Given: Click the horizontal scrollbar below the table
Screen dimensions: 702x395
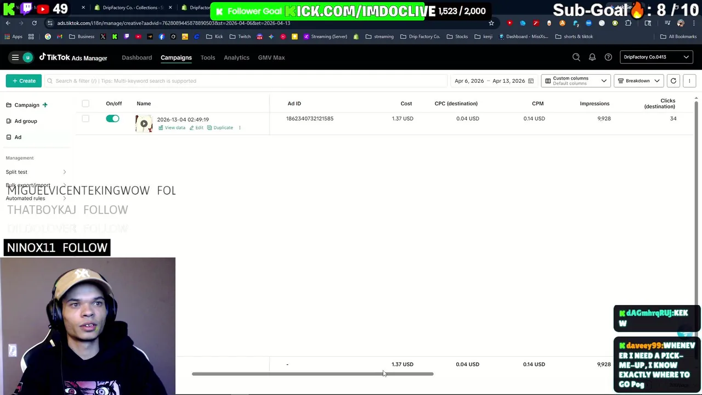Looking at the screenshot, I should tap(313, 374).
